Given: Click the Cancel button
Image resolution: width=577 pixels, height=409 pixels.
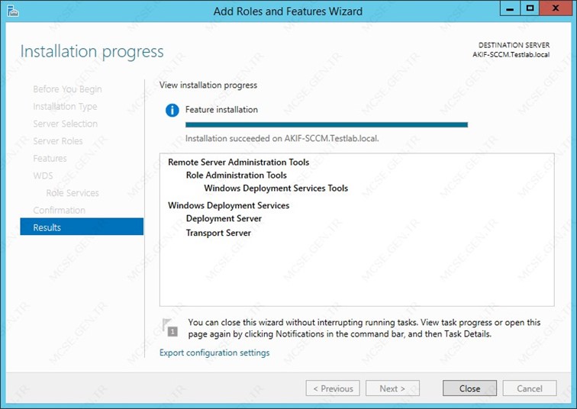Looking at the screenshot, I should point(530,388).
